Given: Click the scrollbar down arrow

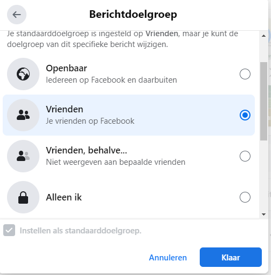Looking at the screenshot, I should click(263, 214).
